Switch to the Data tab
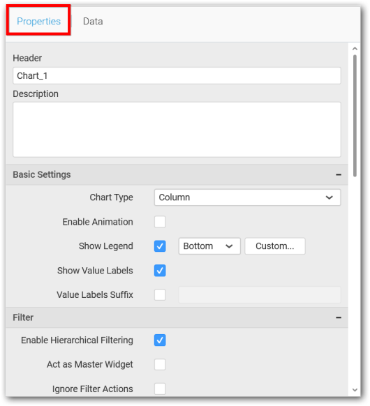 93,21
